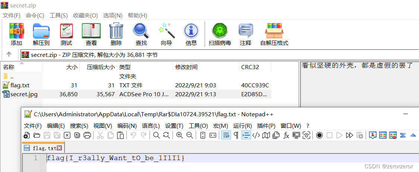Click the Comment (注释) icon
The image size is (419, 172).
coord(246,31)
